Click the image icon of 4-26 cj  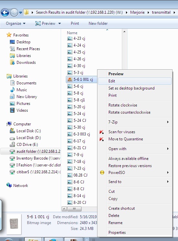(70, 59)
